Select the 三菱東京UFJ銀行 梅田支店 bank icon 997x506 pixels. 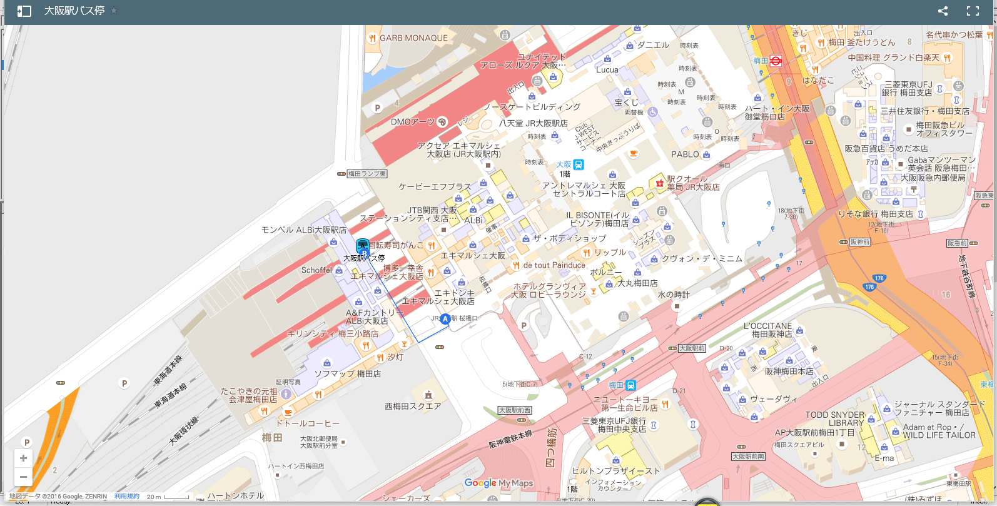point(939,88)
